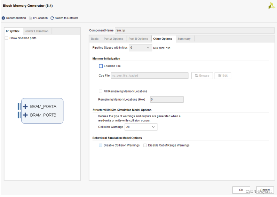Enable the Load Init File checkbox

pyautogui.click(x=101, y=66)
